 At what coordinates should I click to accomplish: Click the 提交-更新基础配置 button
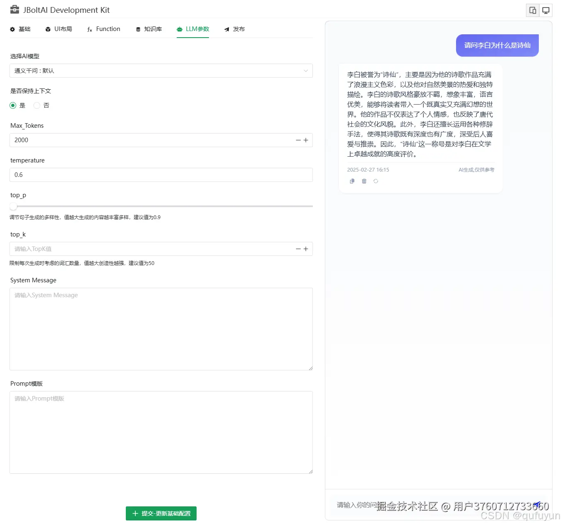(x=161, y=513)
